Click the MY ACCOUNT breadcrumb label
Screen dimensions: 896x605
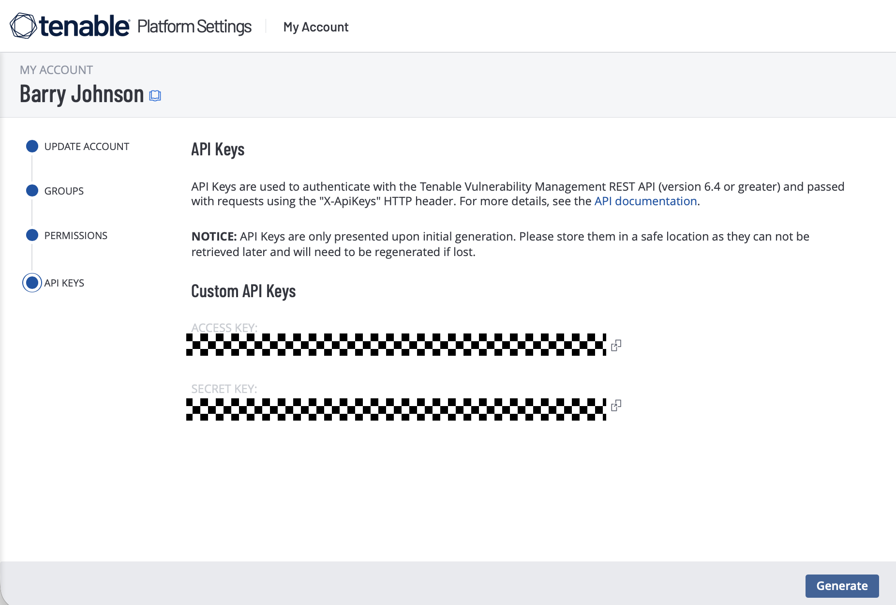tap(56, 70)
